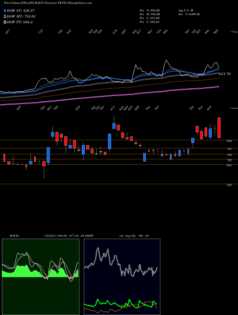Click the 526 support level label
The height and width of the screenshot is (315, 238).
tap(229, 185)
